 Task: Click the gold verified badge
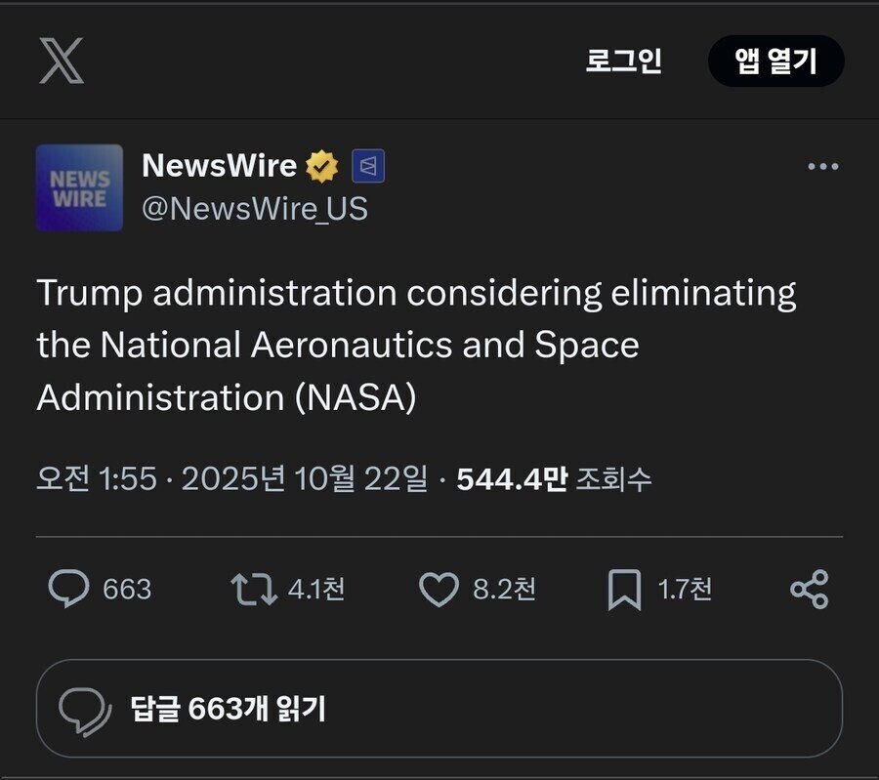[322, 167]
